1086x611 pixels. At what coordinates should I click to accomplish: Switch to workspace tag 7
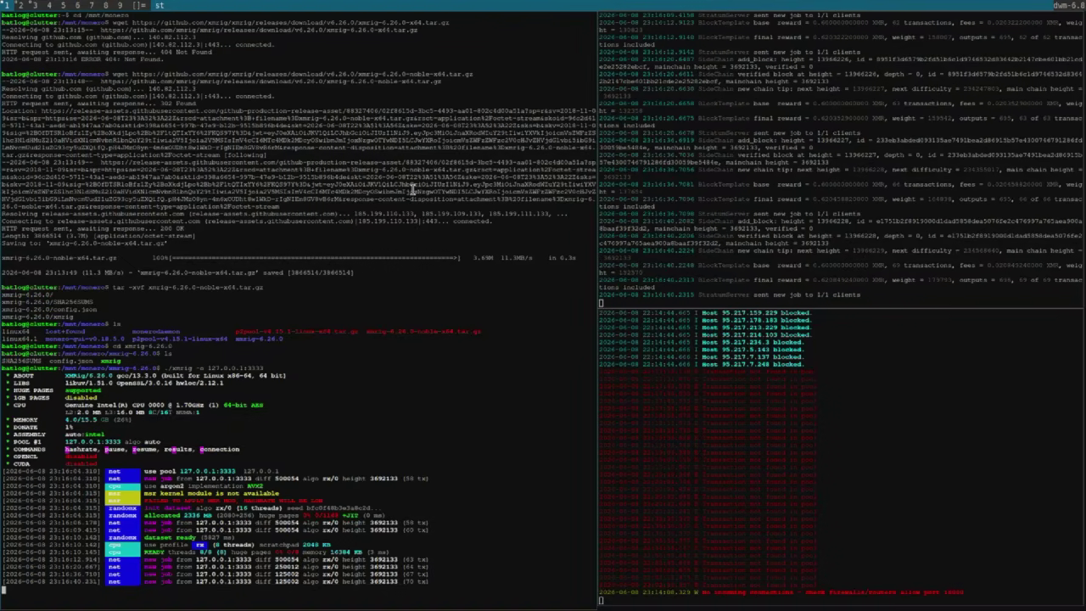point(92,5)
